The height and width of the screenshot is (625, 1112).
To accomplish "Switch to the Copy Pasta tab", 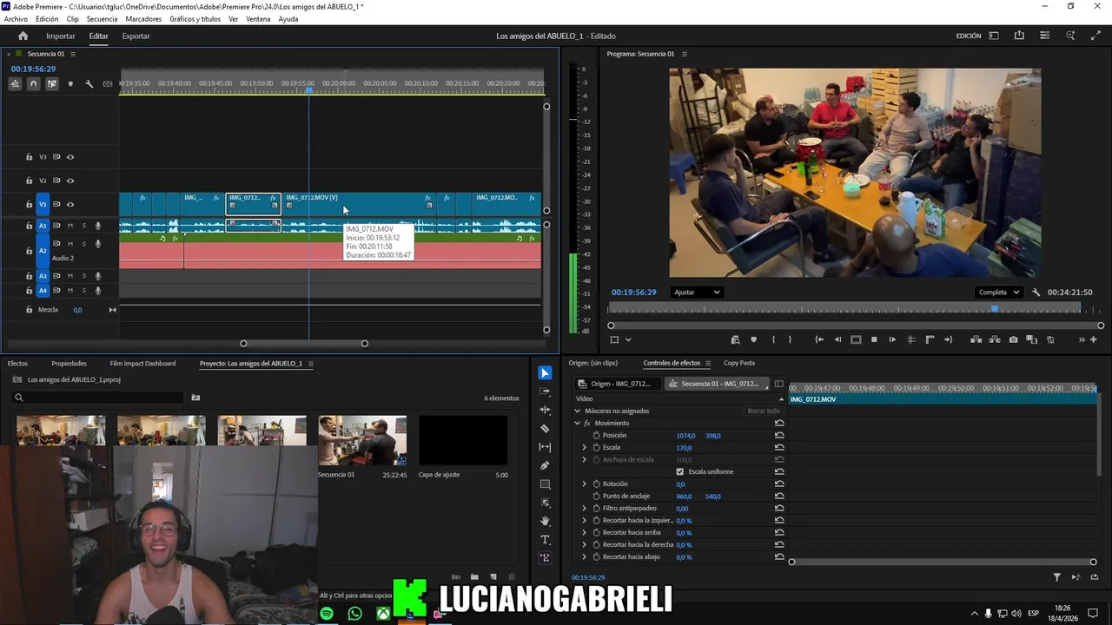I will 739,363.
